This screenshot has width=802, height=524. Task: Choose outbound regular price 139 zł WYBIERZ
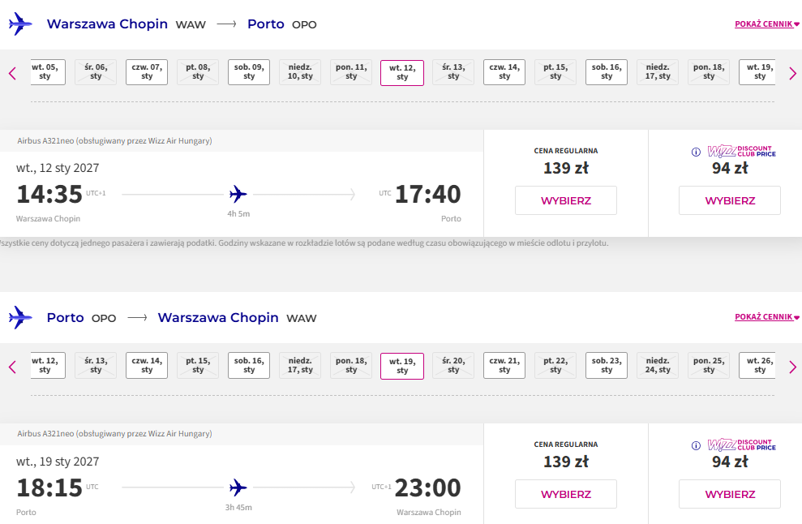coord(566,200)
